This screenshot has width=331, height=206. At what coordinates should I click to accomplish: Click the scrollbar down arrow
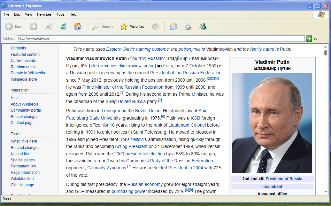coord(326,192)
